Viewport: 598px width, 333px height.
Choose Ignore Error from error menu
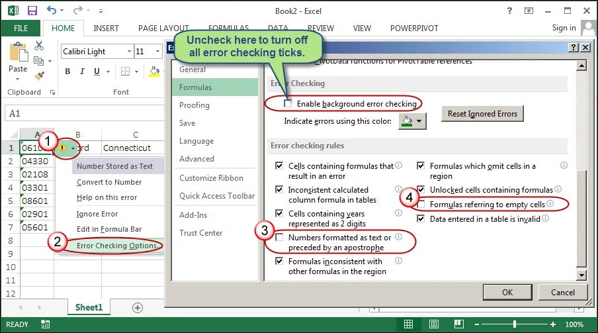click(x=97, y=214)
